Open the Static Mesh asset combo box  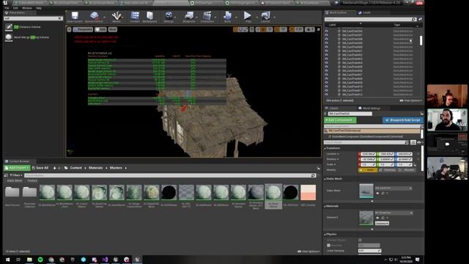(394, 188)
